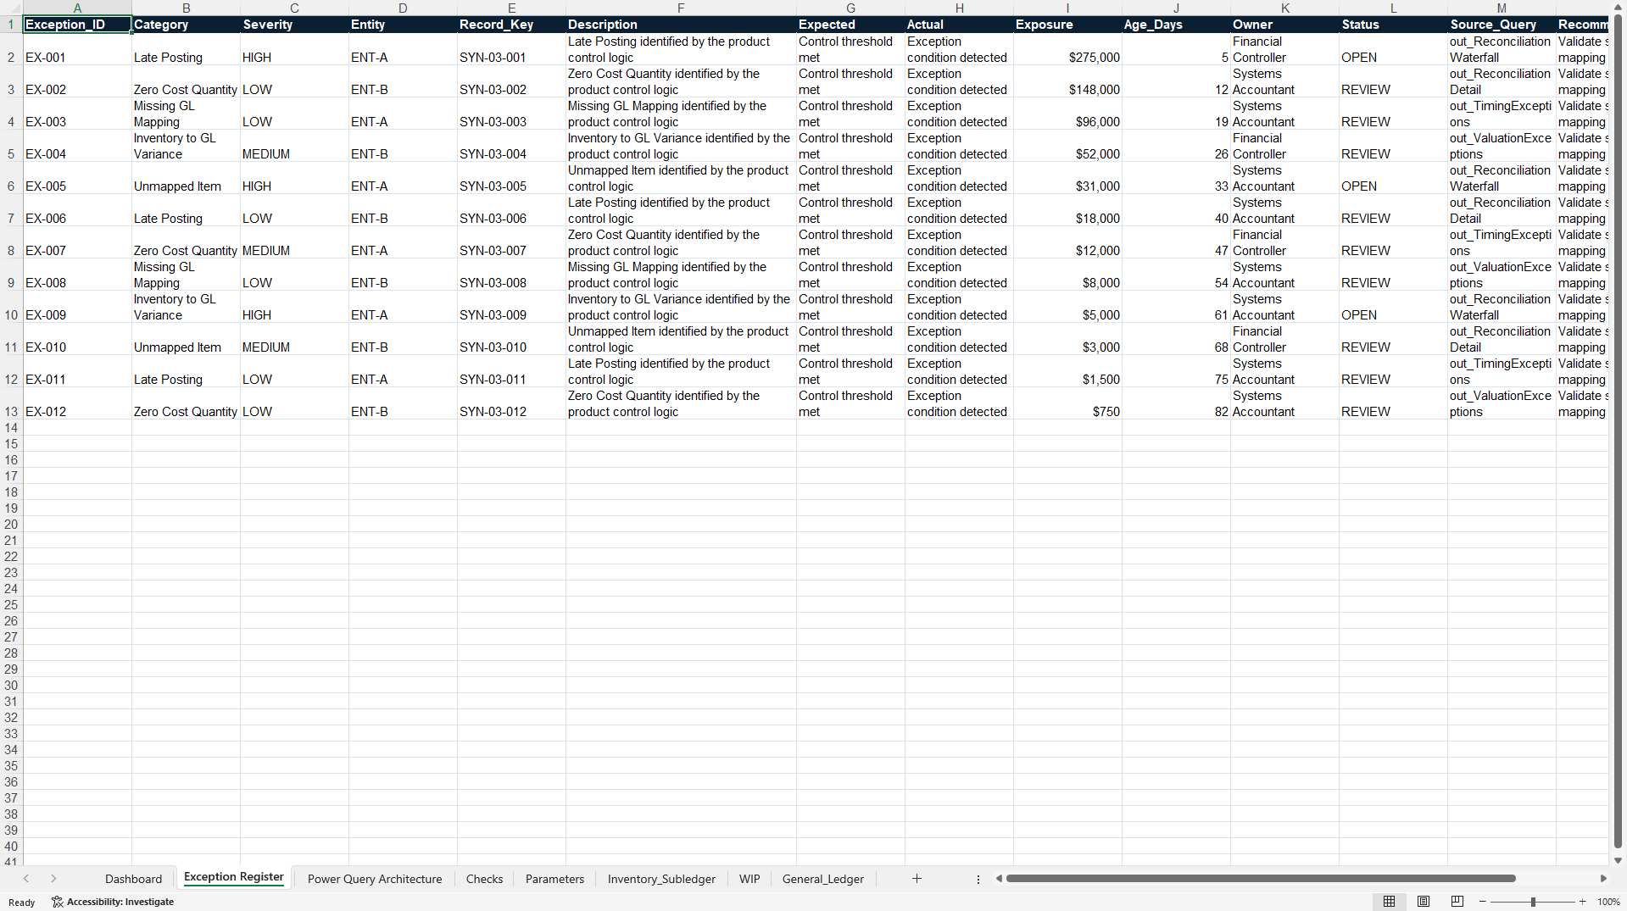Click the Exposure header cell
The height and width of the screenshot is (911, 1627).
click(x=1067, y=25)
